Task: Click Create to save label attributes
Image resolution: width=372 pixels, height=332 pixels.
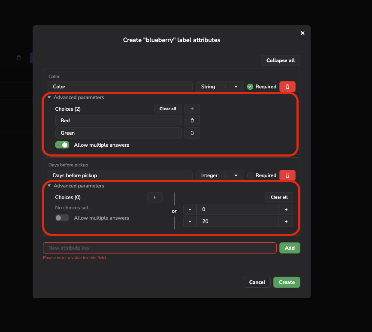Action: (x=287, y=282)
